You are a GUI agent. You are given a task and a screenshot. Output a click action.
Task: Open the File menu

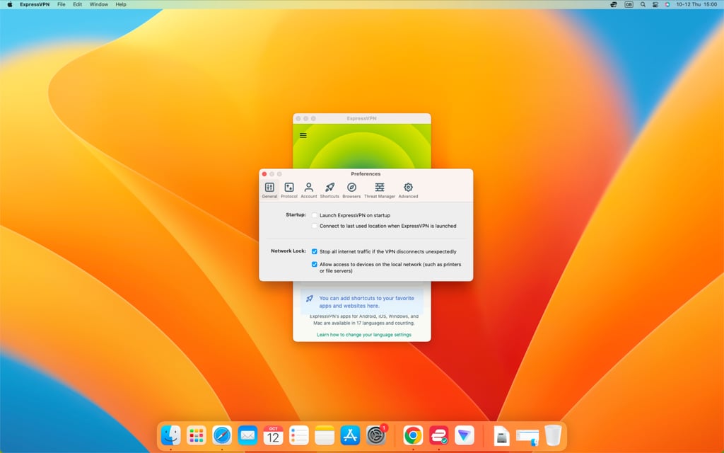coord(62,4)
